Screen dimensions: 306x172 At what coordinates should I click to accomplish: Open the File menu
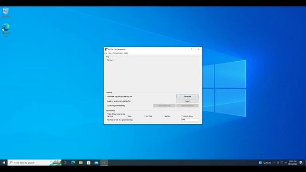coord(106,53)
